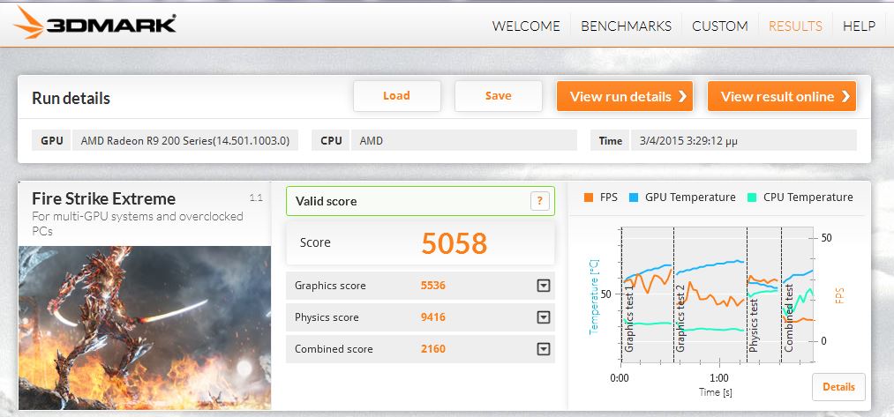Click View result online button
Image resolution: width=894 pixels, height=417 pixels.
pos(782,96)
